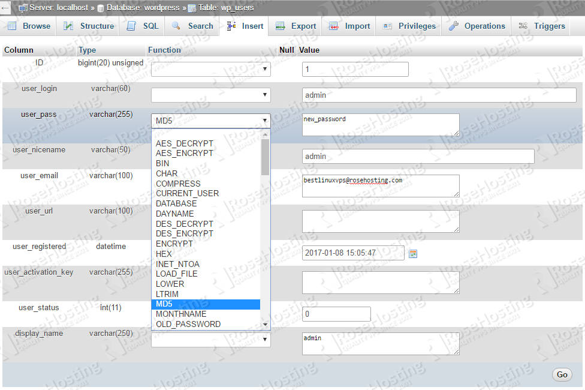Click the function list scroll-up arrow

pyautogui.click(x=266, y=134)
